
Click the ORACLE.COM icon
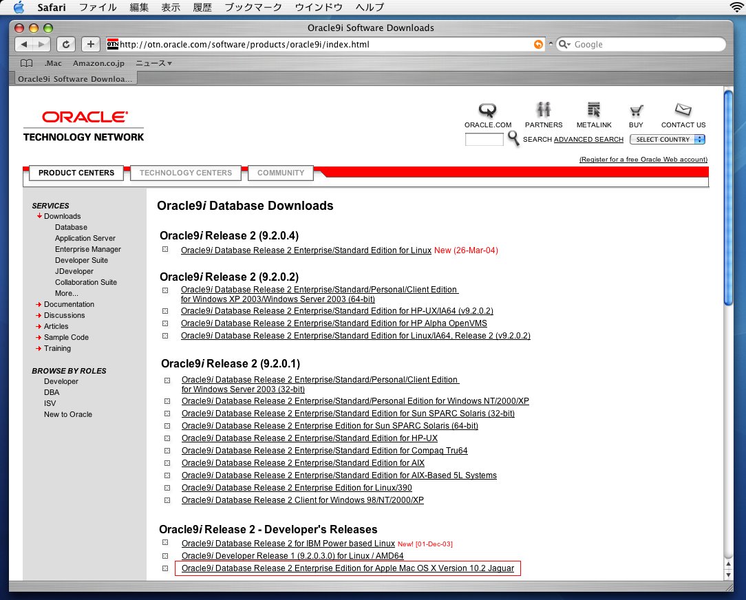[x=487, y=111]
